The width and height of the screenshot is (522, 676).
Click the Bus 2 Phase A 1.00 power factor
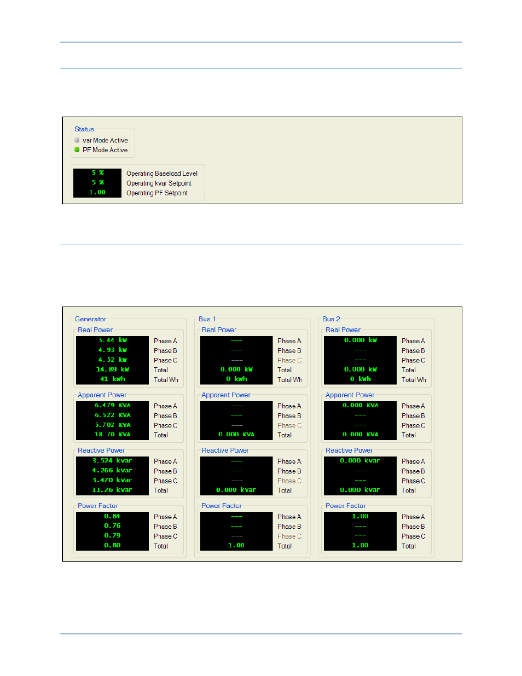(x=361, y=516)
